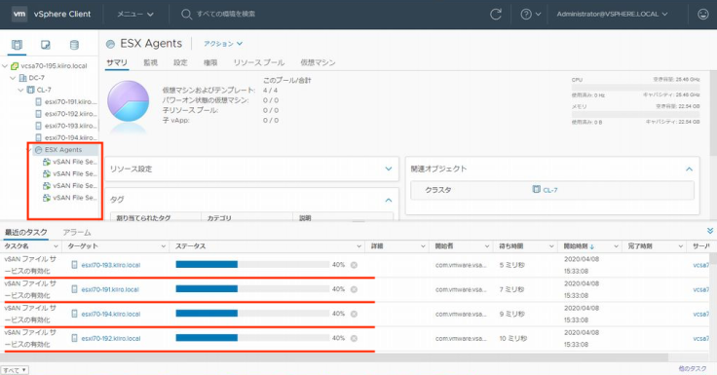
Task: Expand the リソース設定 panel
Action: pos(389,169)
